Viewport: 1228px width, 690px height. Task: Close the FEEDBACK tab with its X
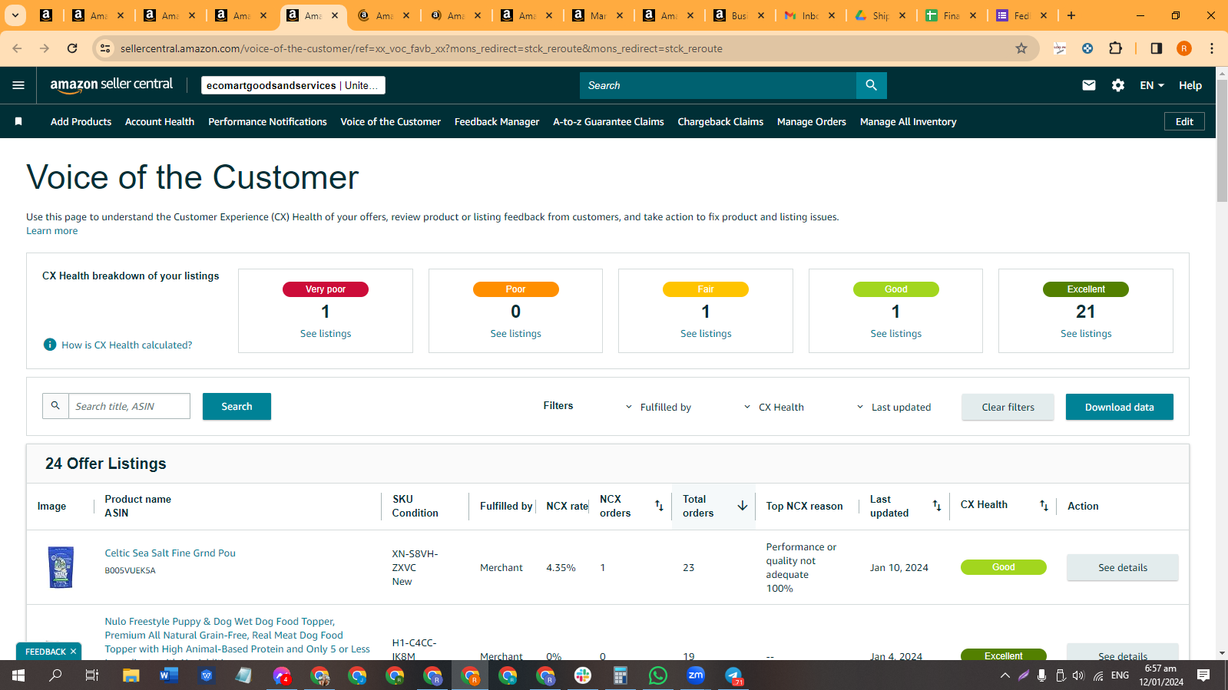tap(73, 652)
